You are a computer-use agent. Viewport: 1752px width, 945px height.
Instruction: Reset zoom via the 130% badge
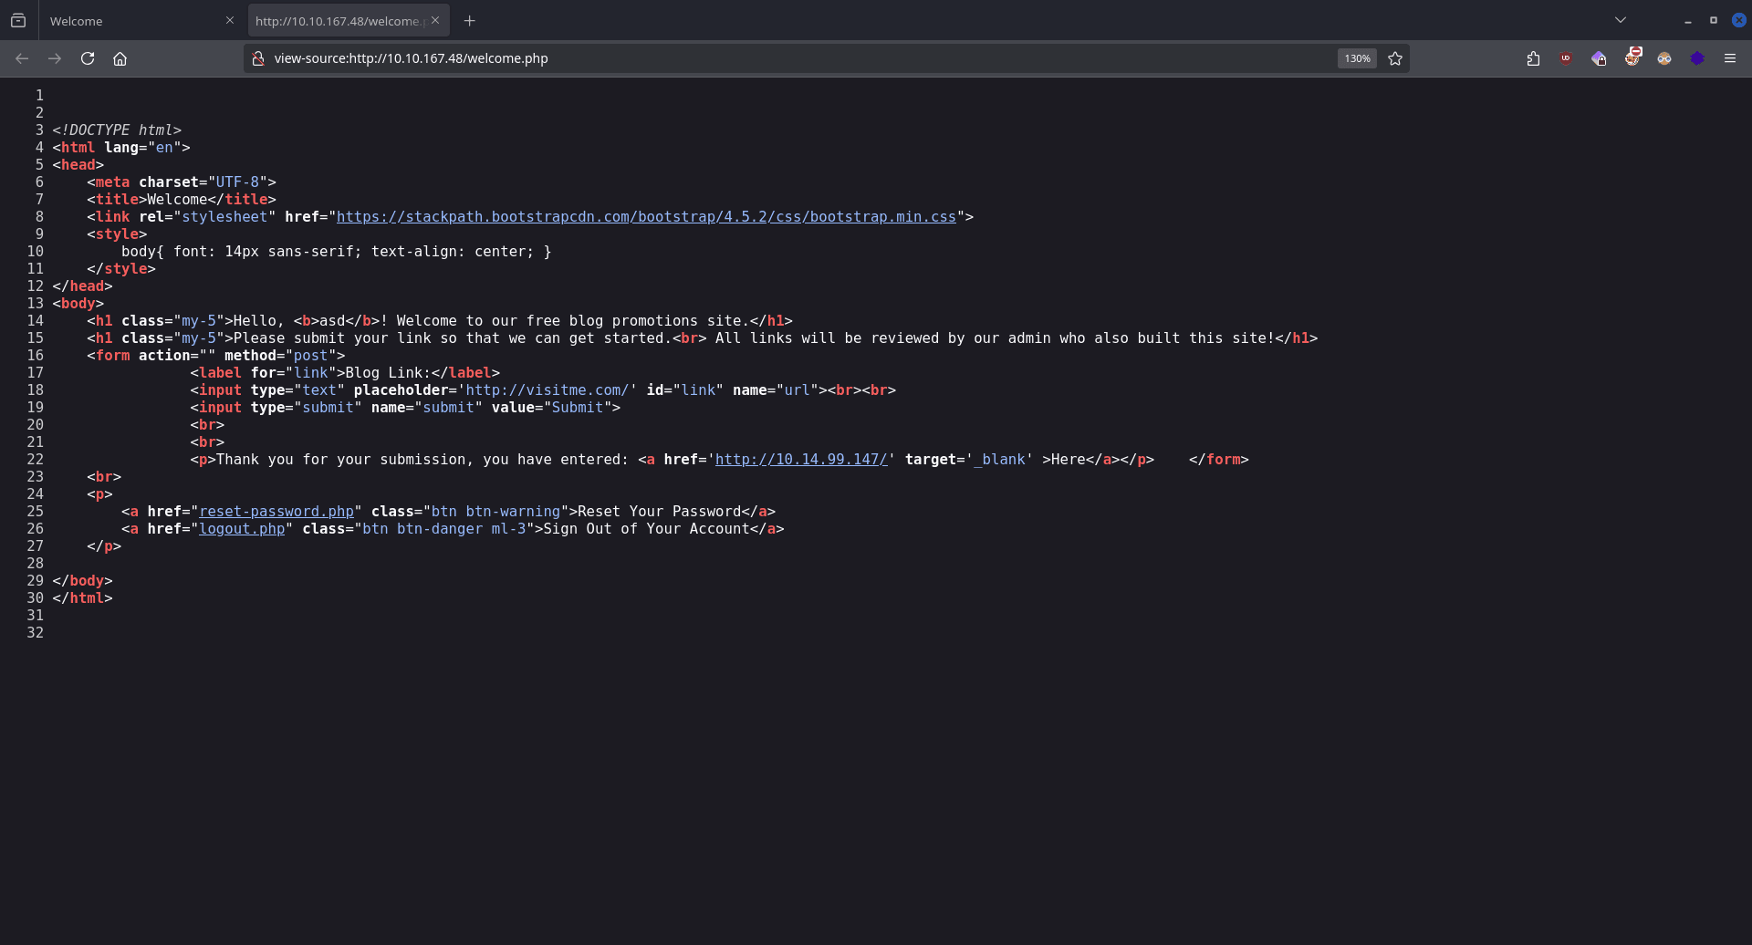pos(1357,58)
